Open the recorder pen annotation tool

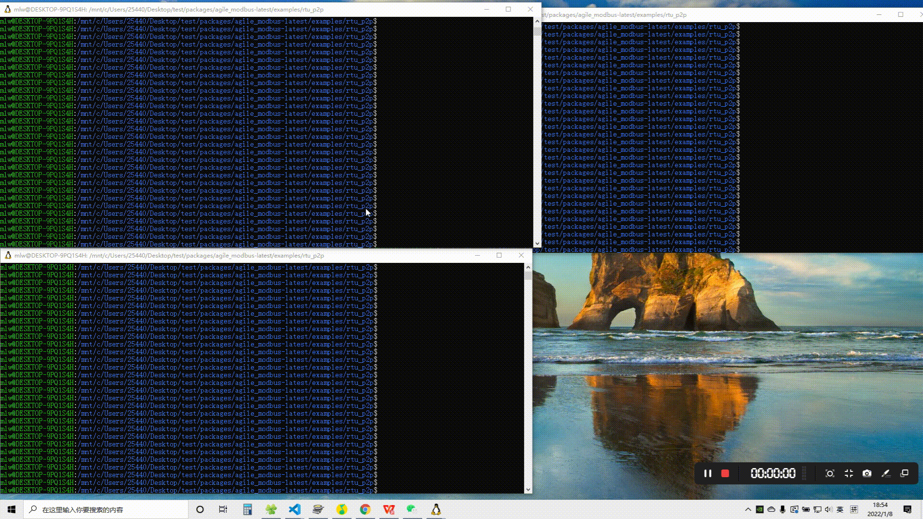point(886,473)
